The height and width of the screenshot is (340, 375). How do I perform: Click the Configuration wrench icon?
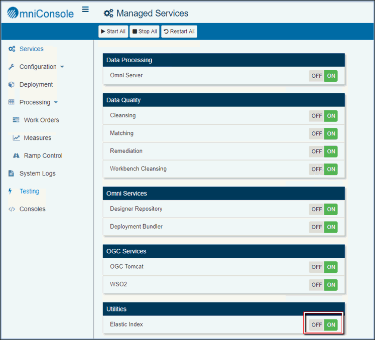pos(12,67)
